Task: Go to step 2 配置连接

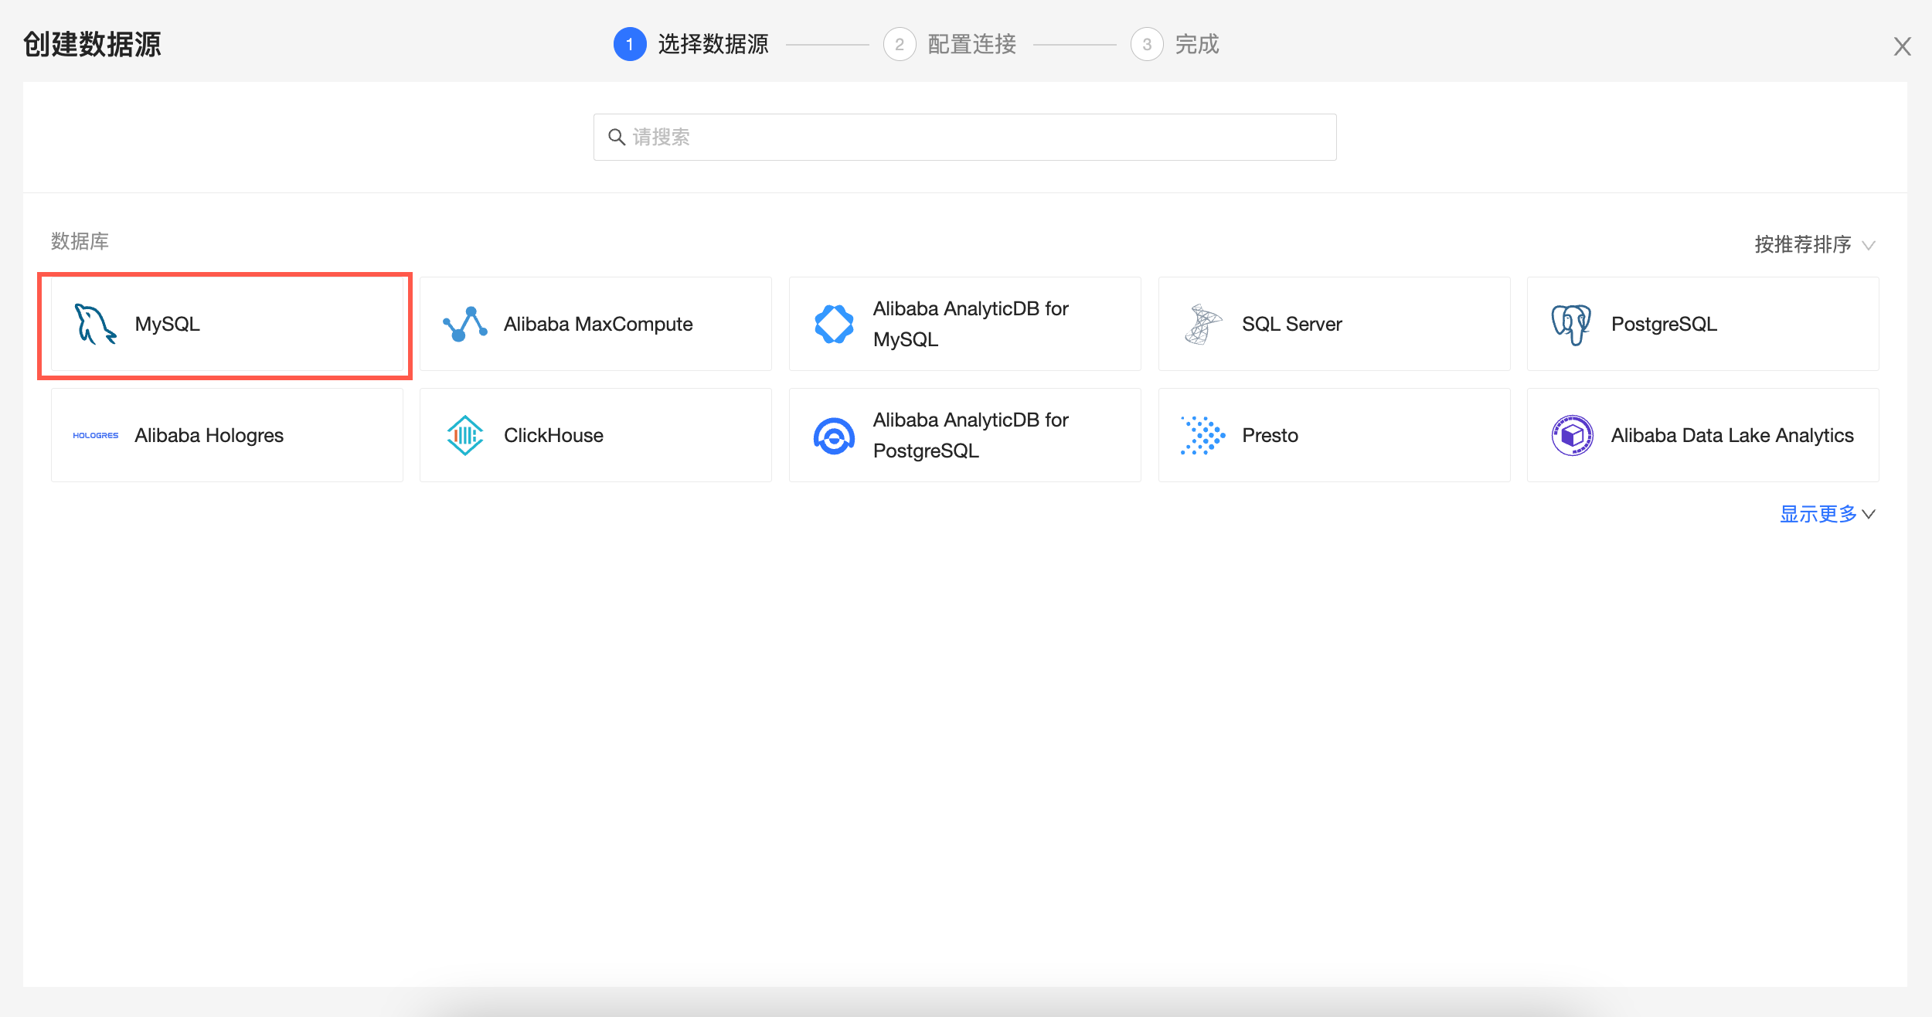Action: pos(950,44)
